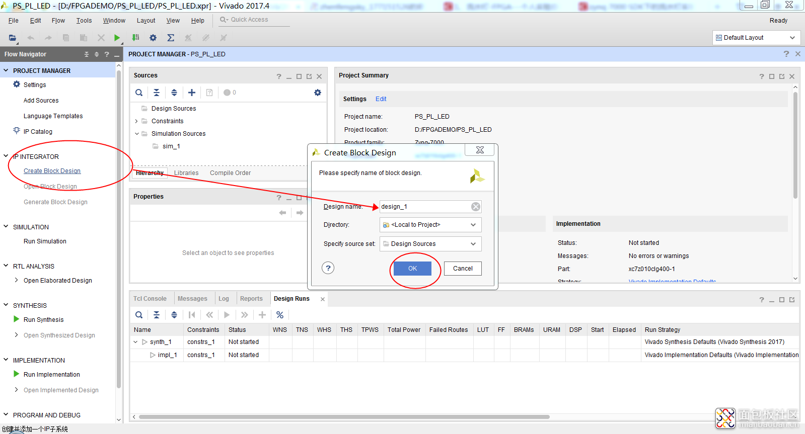Click the Quick Access search box
Image resolution: width=805 pixels, height=434 pixels.
tap(254, 20)
